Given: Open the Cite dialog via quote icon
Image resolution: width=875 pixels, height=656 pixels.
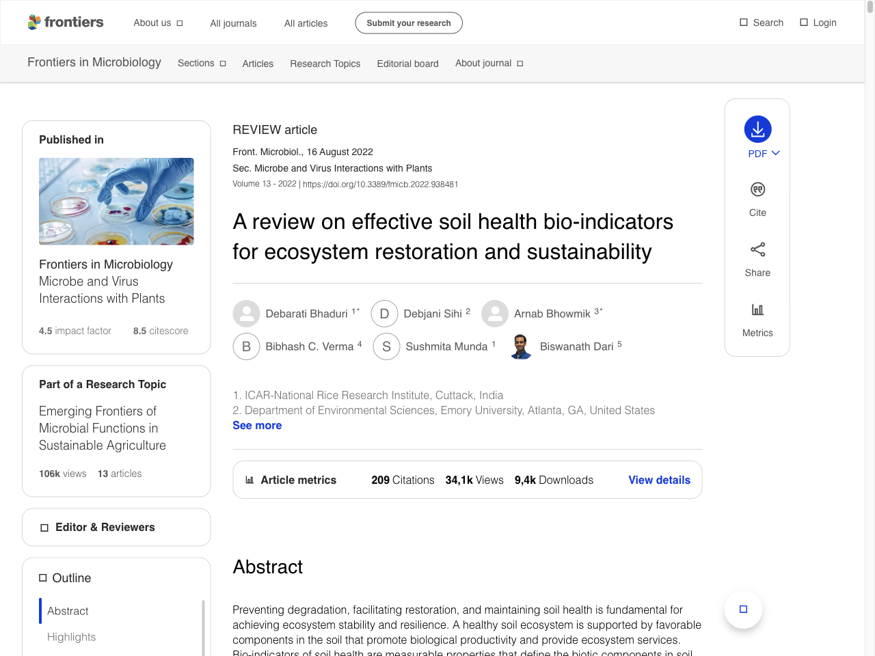Looking at the screenshot, I should coord(757,189).
